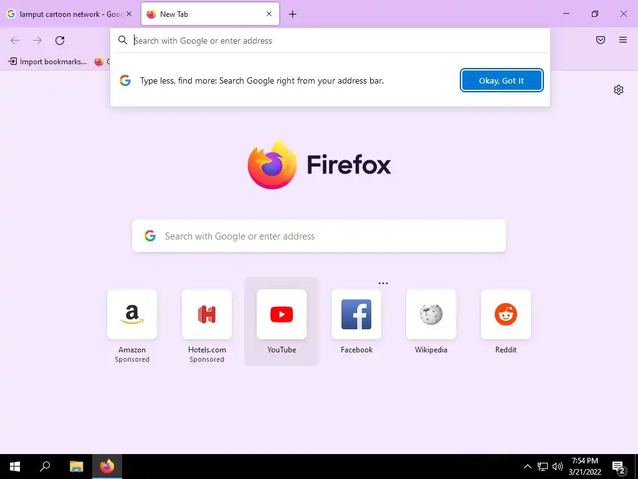Show hidden system tray icons
The image size is (638, 479).
527,467
